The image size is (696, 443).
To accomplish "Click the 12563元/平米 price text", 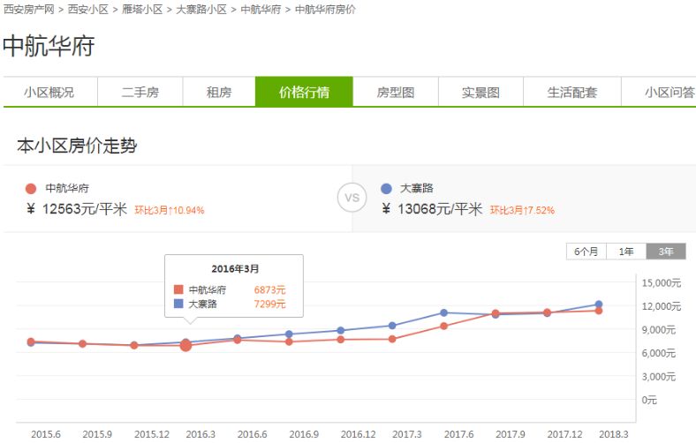I will (x=84, y=209).
